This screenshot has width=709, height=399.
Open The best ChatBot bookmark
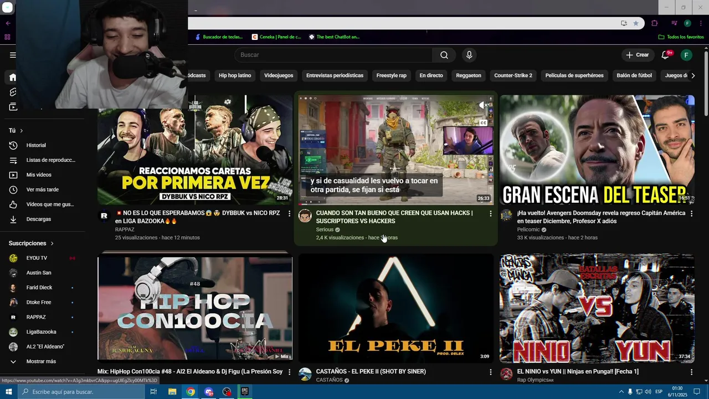[334, 37]
